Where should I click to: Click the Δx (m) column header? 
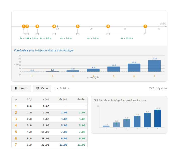63,99
